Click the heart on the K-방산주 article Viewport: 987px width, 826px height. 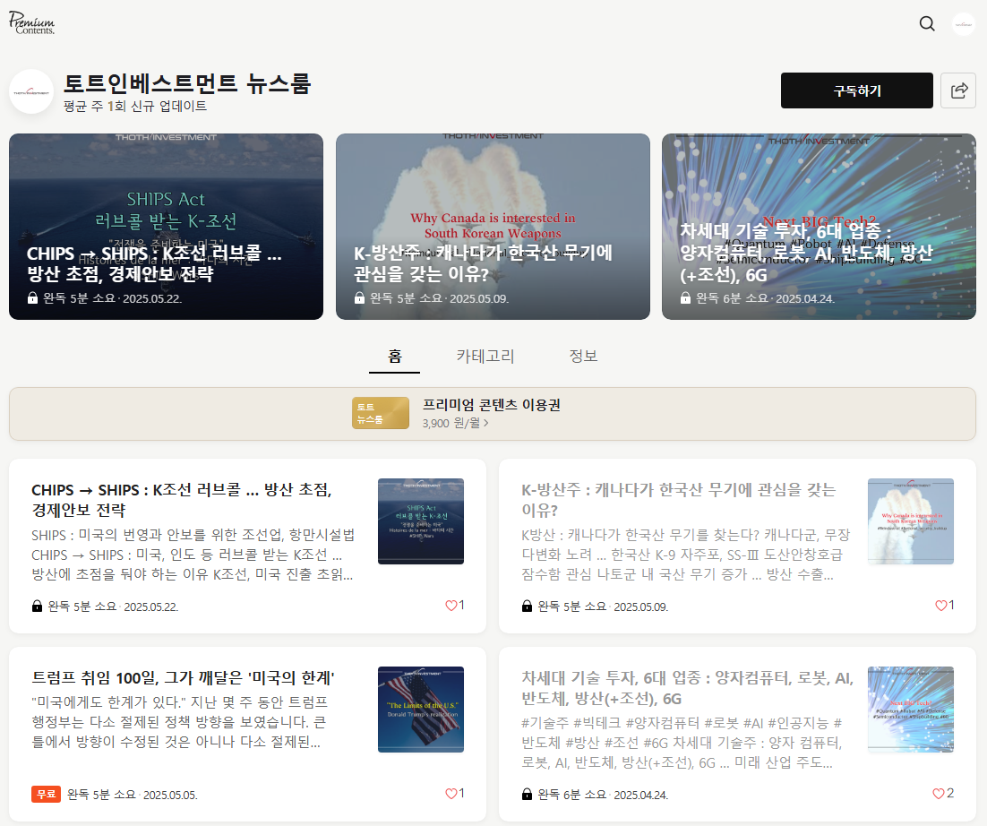(941, 606)
